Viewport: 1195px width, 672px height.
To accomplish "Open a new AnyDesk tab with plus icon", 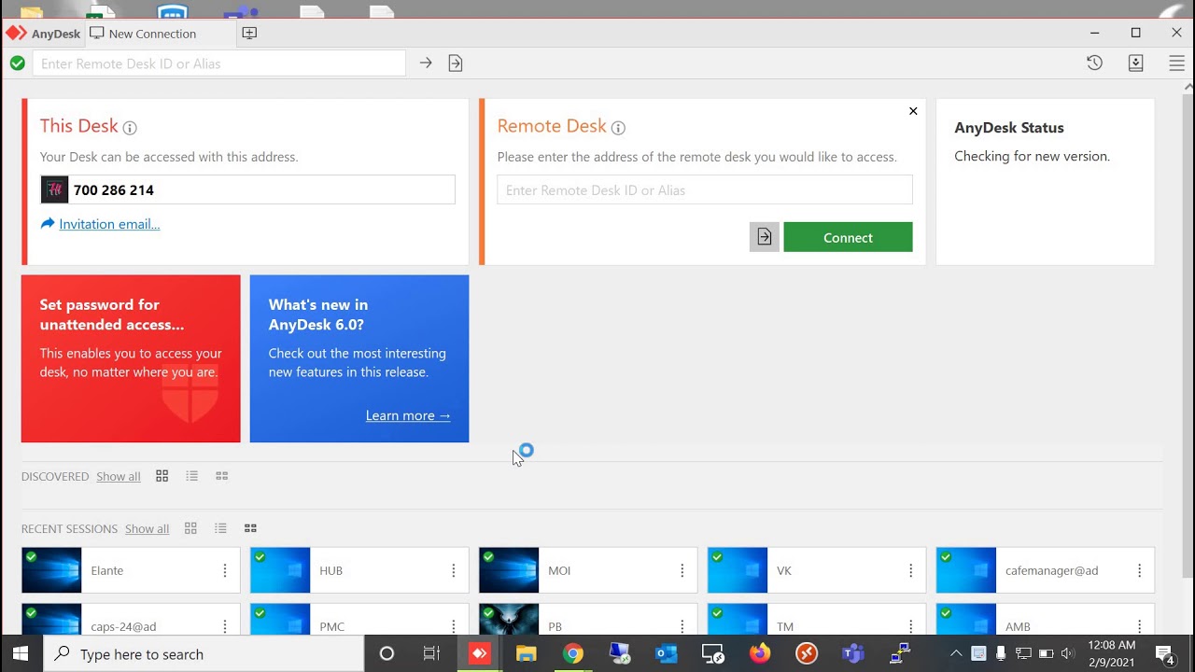I will click(249, 33).
